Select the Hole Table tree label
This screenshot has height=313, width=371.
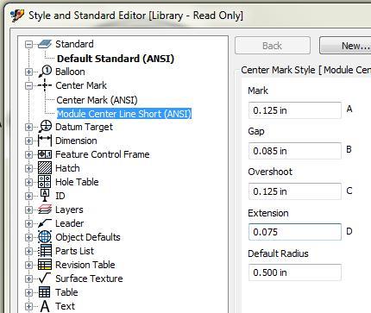point(77,182)
